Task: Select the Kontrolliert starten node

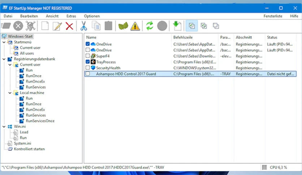Action: (29, 149)
